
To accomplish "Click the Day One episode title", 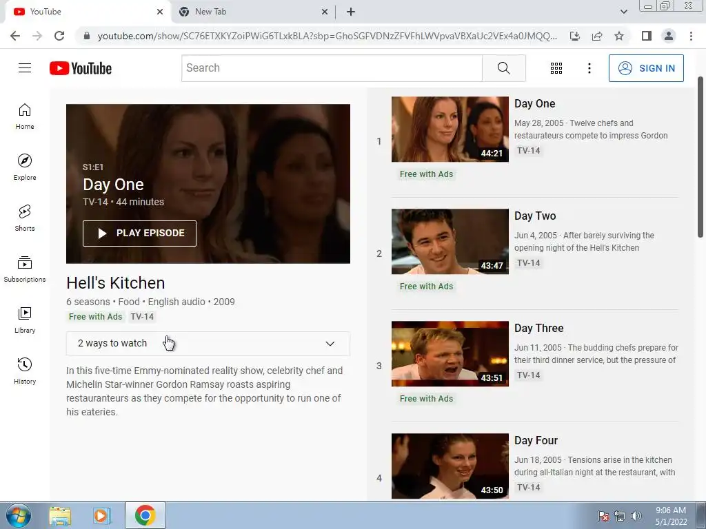I will click(534, 103).
